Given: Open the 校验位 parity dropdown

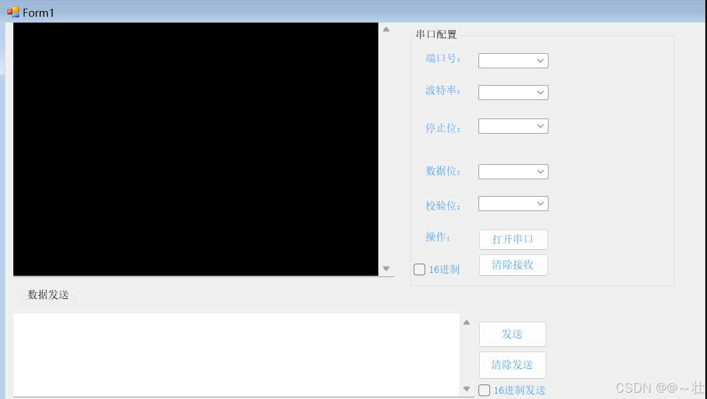Looking at the screenshot, I should click(x=513, y=204).
